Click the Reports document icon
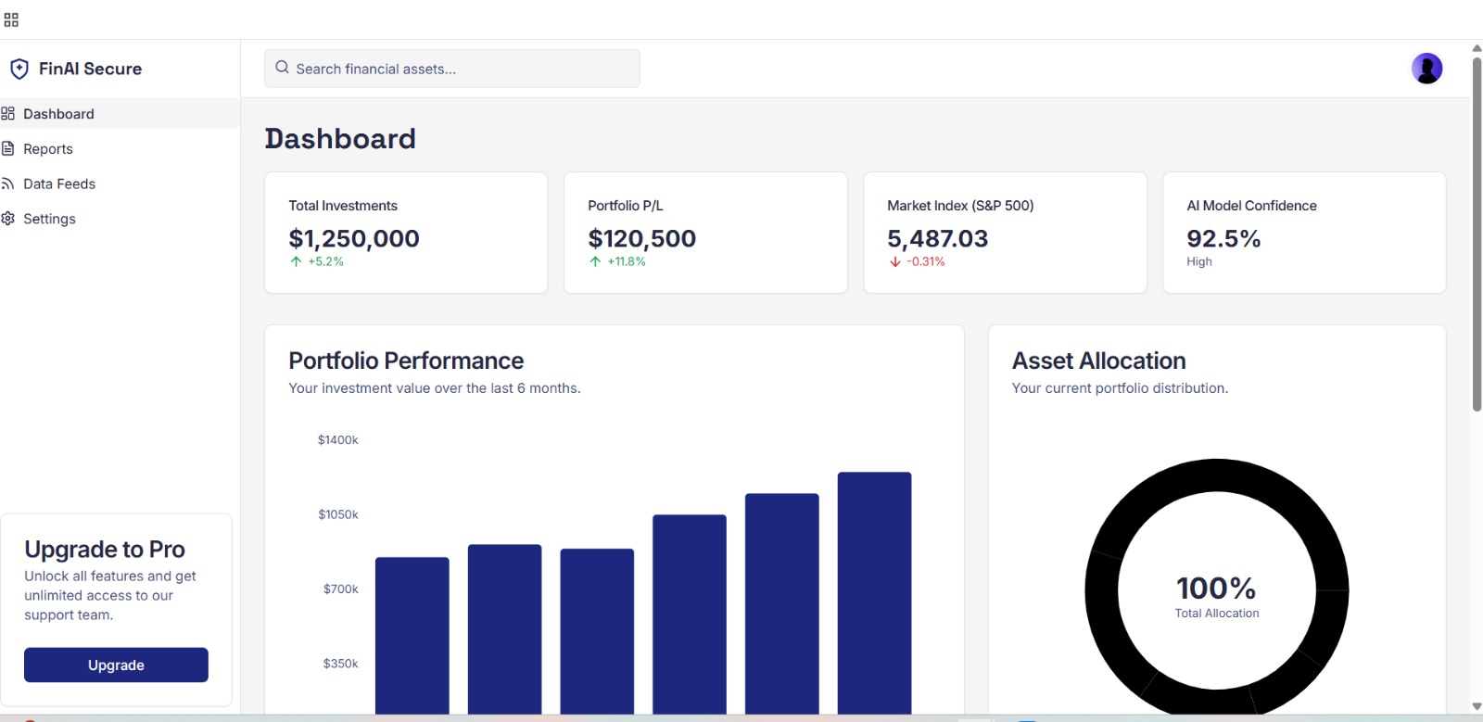The image size is (1483, 722). tap(8, 149)
